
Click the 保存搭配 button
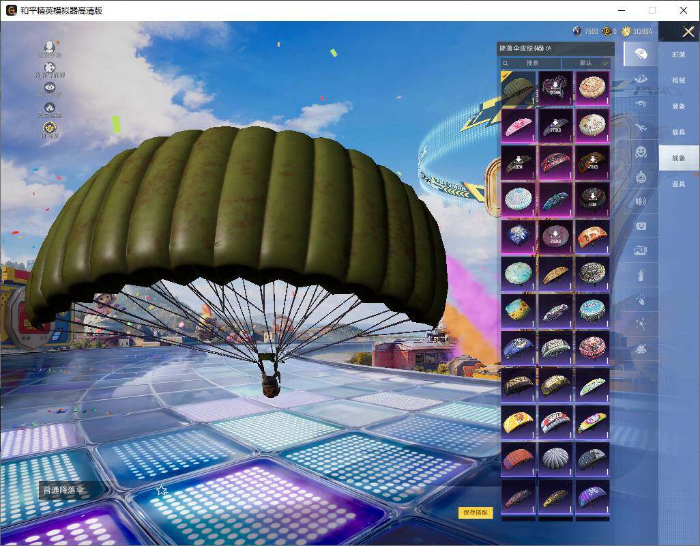475,513
